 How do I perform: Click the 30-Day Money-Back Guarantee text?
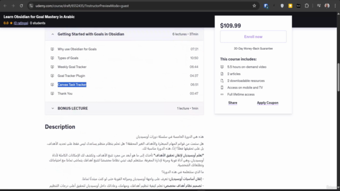253,48
